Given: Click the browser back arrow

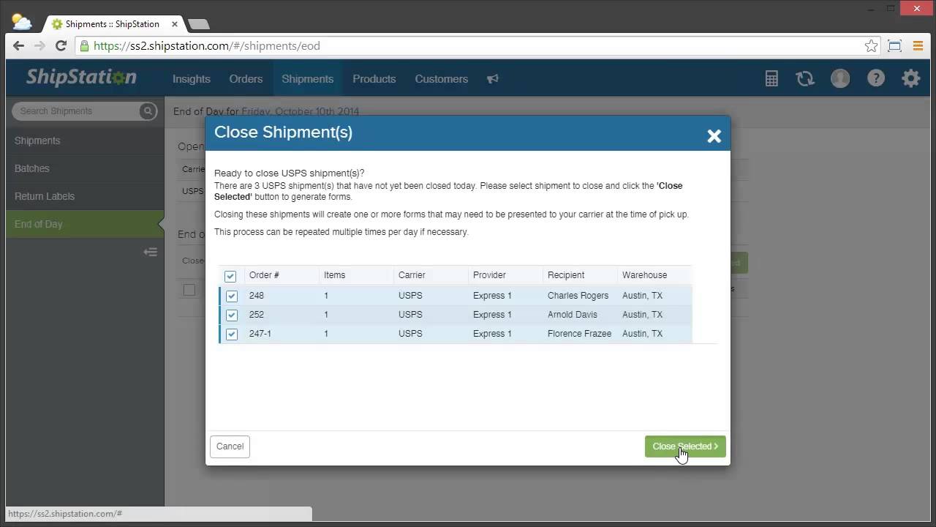Looking at the screenshot, I should point(19,45).
